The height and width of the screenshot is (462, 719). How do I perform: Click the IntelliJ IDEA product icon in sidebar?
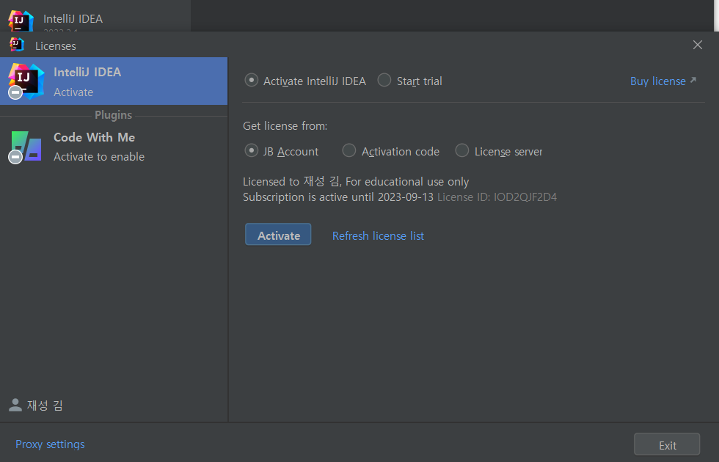click(x=26, y=81)
